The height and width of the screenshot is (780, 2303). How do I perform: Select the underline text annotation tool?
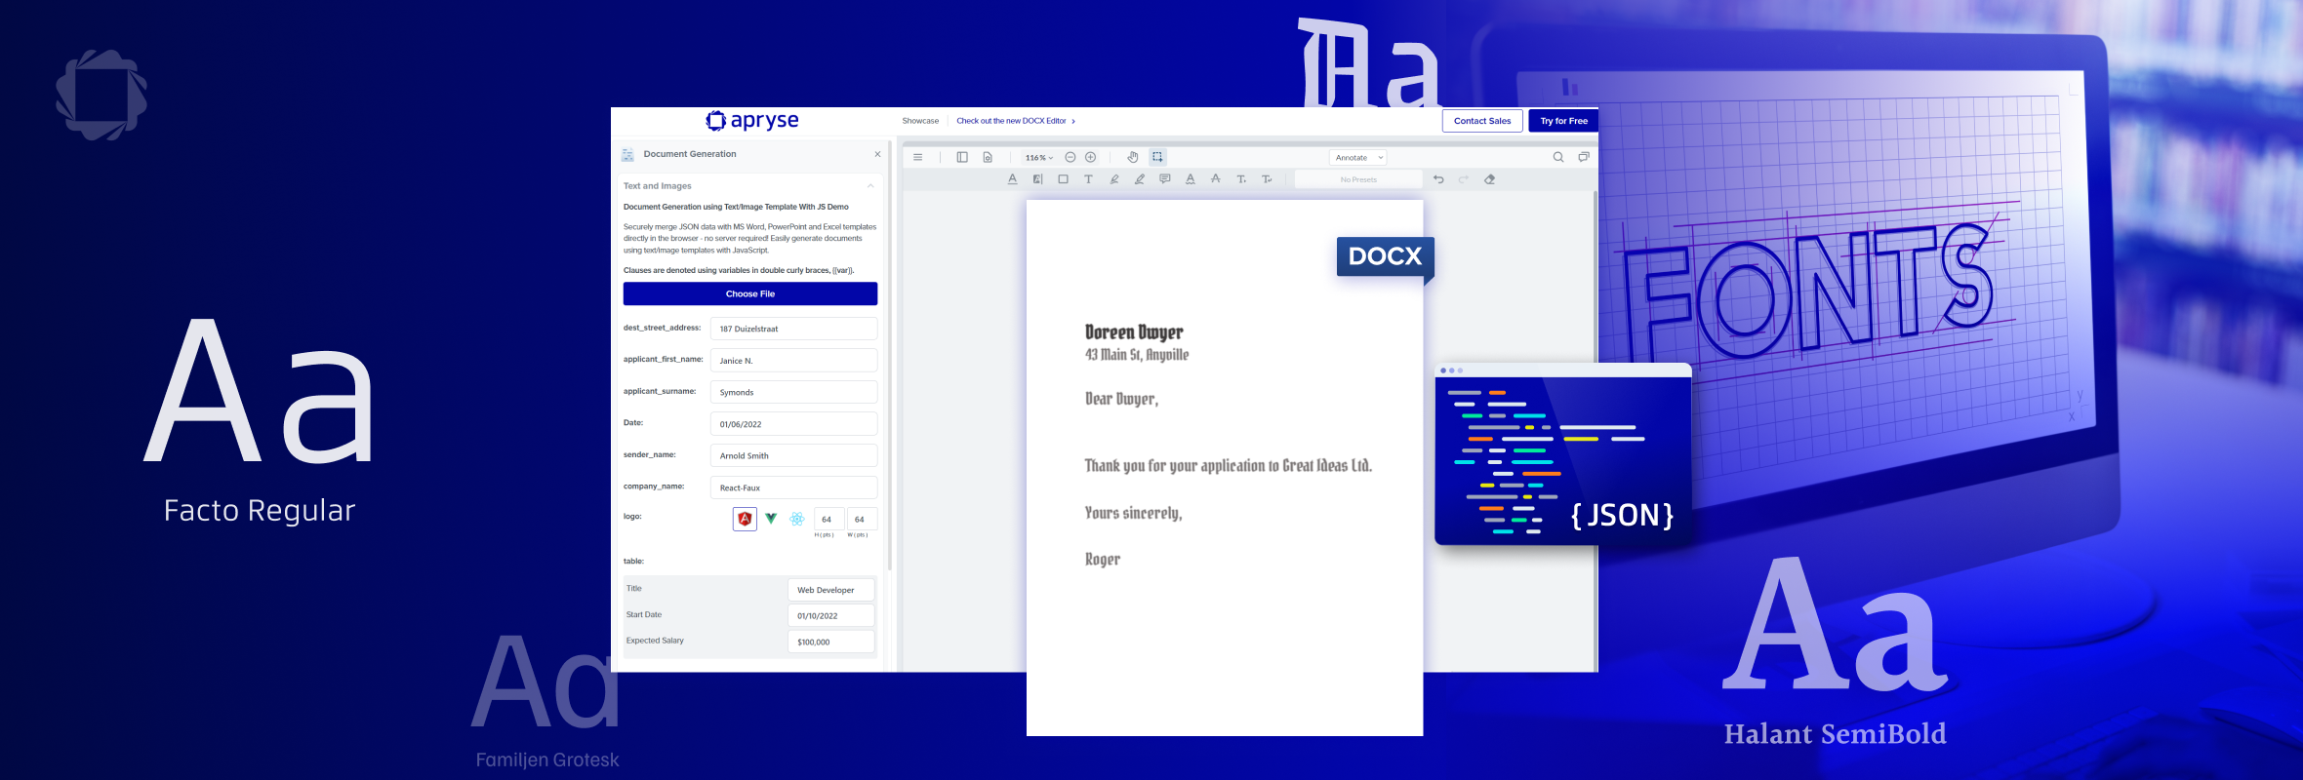(1012, 179)
